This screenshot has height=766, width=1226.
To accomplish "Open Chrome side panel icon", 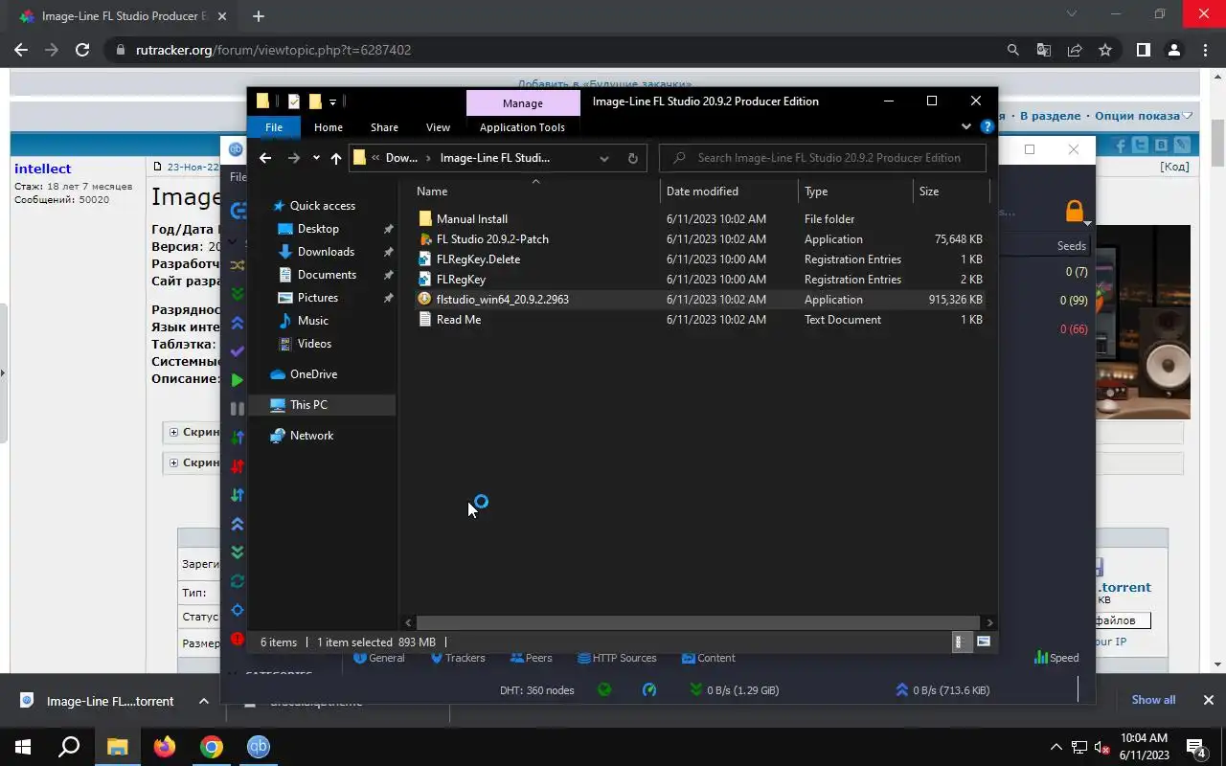I will [x=1143, y=50].
